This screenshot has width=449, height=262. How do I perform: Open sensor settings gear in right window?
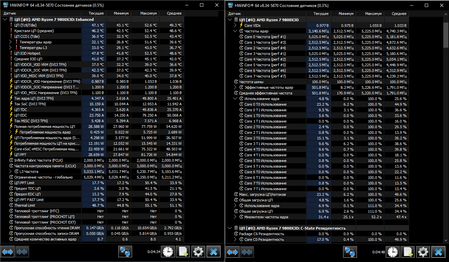click(423, 252)
